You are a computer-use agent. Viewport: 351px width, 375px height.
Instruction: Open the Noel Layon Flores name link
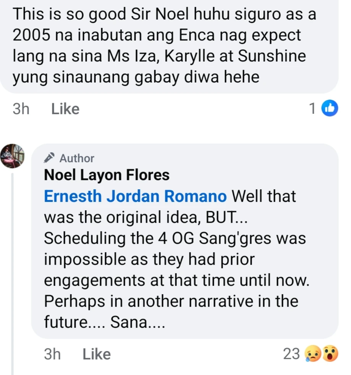click(107, 175)
